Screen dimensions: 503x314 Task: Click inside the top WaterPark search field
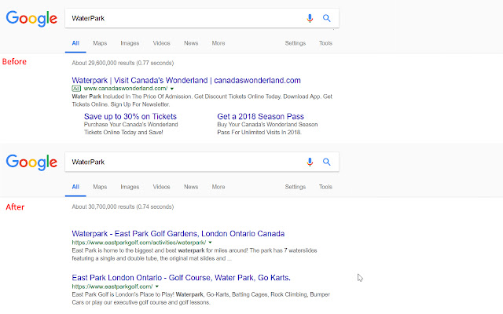click(x=181, y=18)
